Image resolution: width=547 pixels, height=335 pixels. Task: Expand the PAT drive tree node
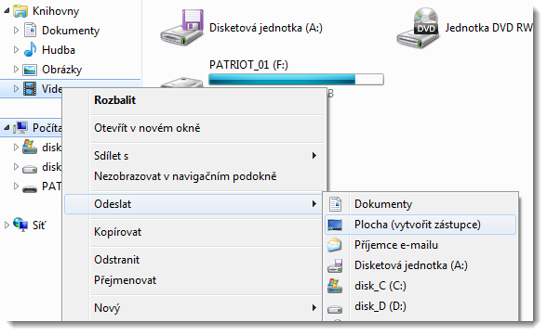tap(16, 187)
